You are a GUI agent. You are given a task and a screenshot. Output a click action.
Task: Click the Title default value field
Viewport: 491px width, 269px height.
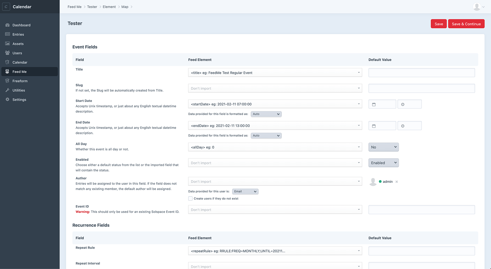422,72
